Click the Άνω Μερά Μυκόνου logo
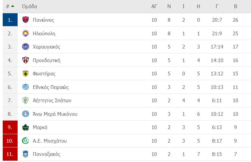This screenshot has height=162, width=251. click(x=25, y=114)
